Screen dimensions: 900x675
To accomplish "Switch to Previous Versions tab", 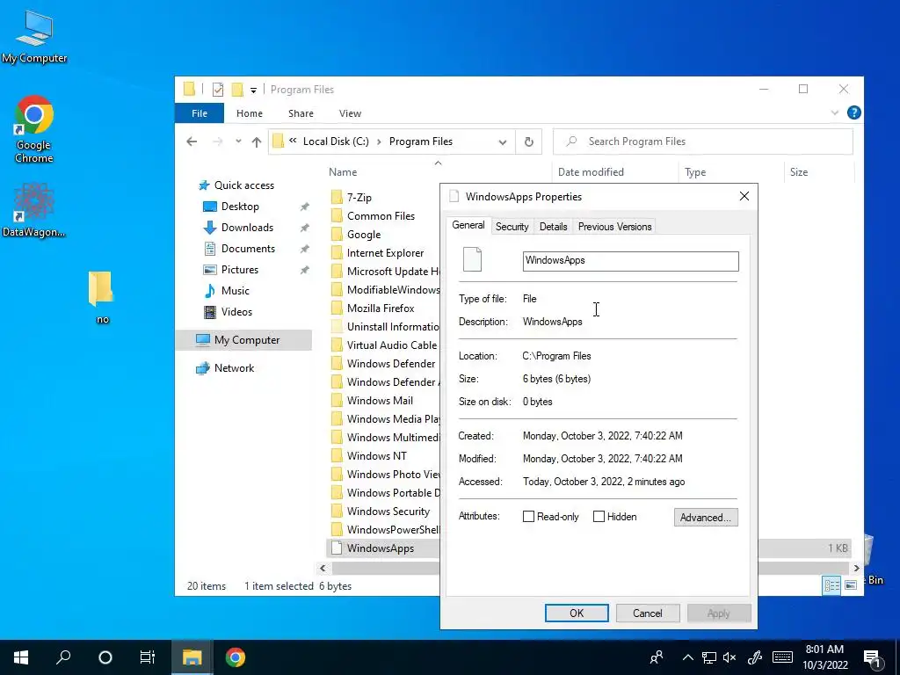I will (614, 227).
